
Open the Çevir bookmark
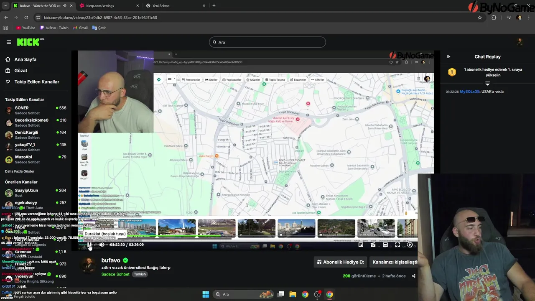[x=99, y=28]
